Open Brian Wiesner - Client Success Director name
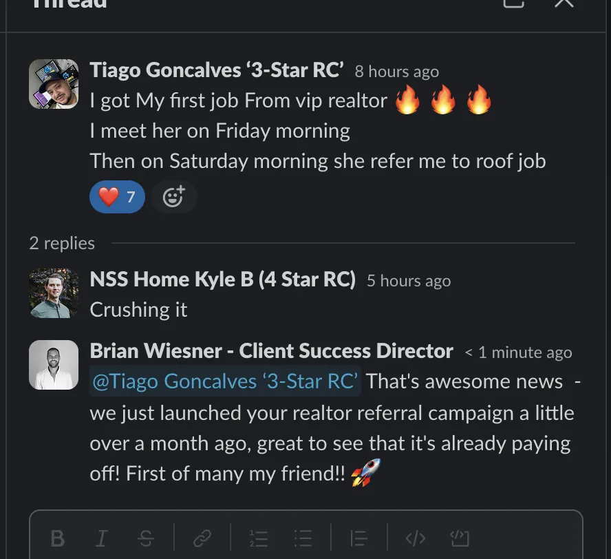Screen dimensions: 611x559 click(x=272, y=351)
